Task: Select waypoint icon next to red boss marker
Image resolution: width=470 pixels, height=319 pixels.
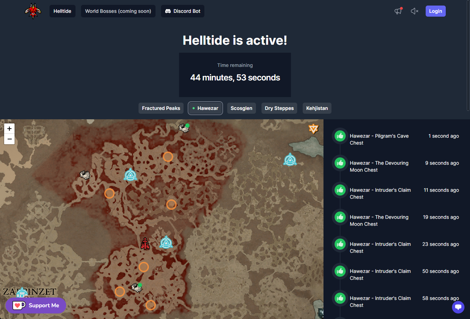Action: 166,242
